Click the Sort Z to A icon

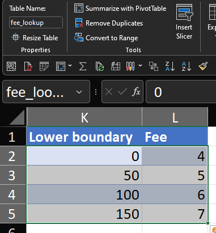(x=170, y=66)
